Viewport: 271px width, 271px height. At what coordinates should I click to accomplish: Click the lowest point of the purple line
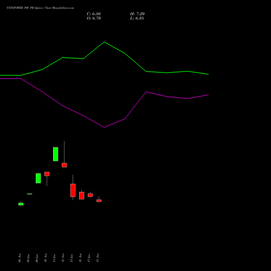[104, 127]
